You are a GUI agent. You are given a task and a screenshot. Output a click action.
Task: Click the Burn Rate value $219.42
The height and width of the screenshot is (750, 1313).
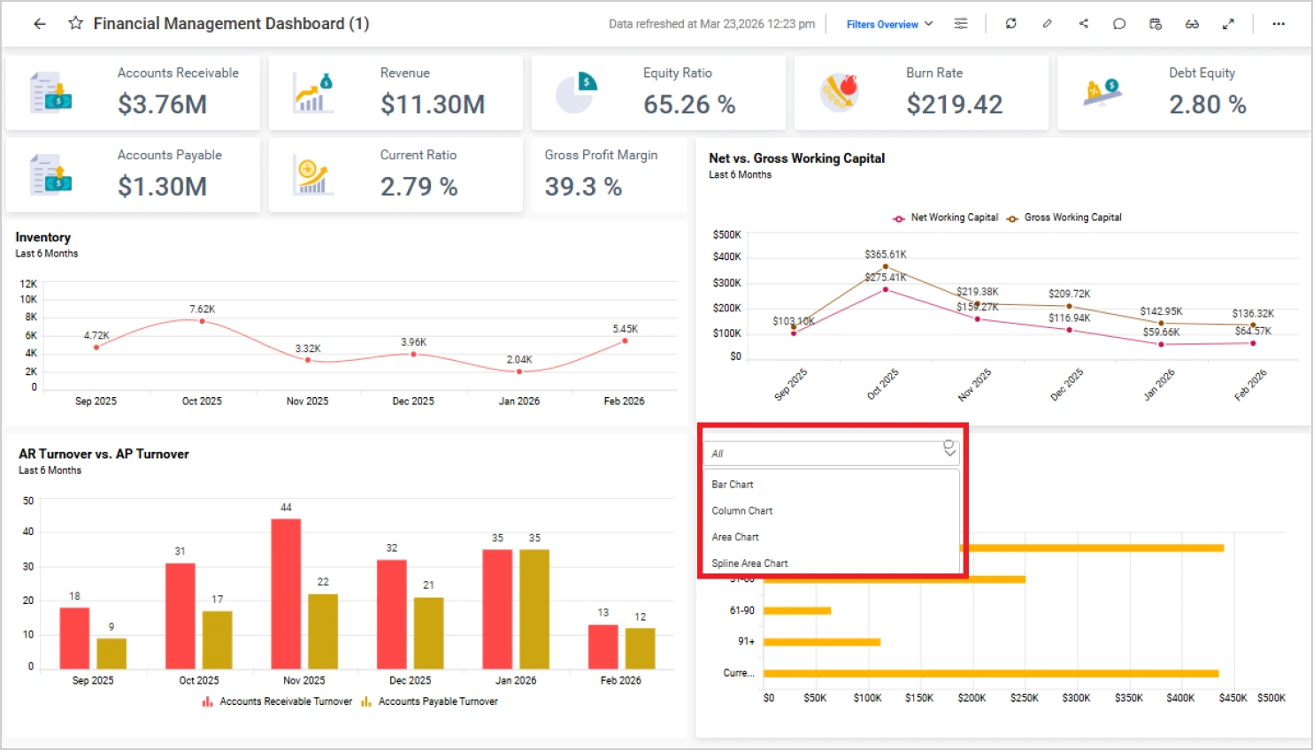point(955,104)
